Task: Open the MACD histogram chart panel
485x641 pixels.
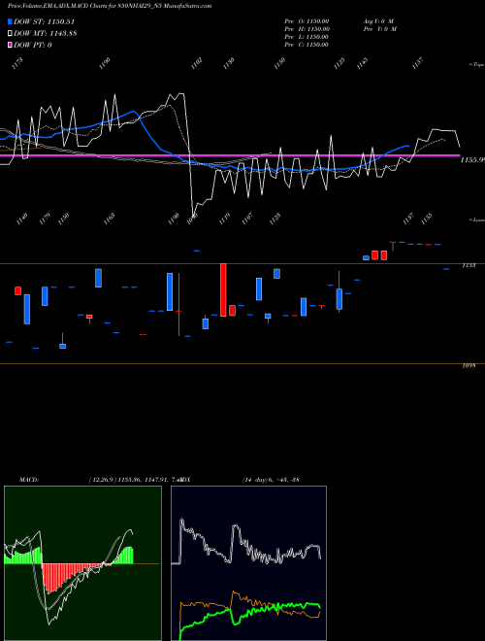Action: [82, 563]
